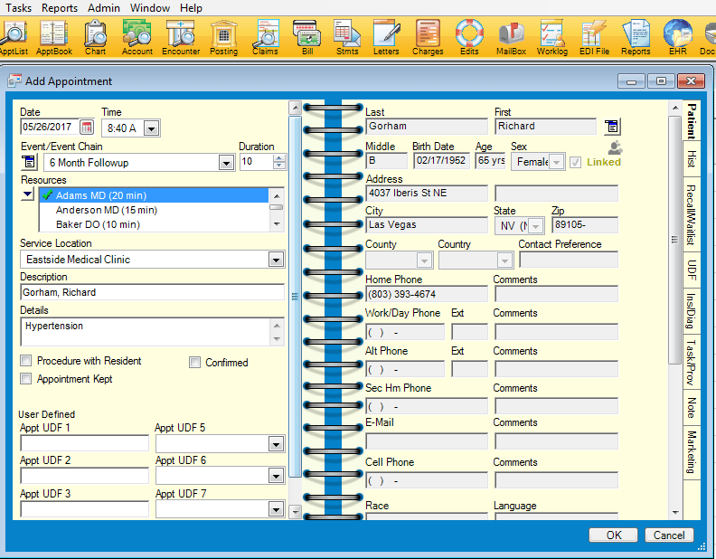Open the Chart toolbar icon
716x559 pixels.
(95, 37)
